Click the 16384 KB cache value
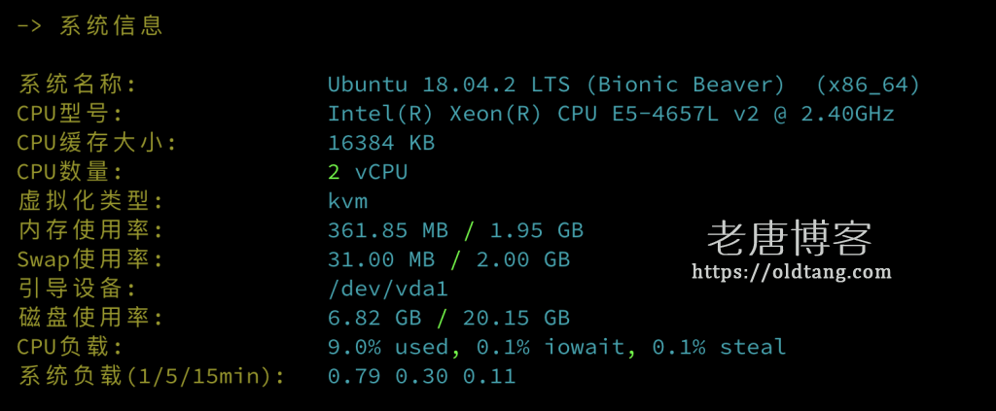The image size is (996, 411). pyautogui.click(x=381, y=143)
